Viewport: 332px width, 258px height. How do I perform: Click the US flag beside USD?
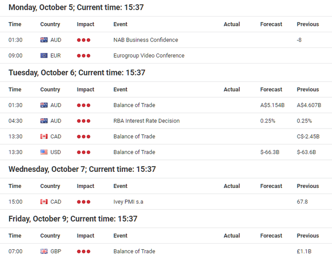[x=44, y=152]
